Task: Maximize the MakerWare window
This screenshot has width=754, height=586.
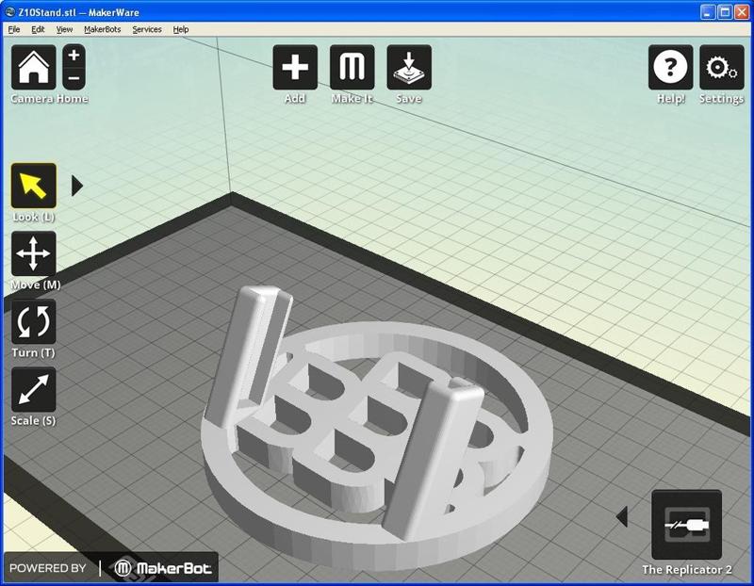Action: tap(725, 12)
